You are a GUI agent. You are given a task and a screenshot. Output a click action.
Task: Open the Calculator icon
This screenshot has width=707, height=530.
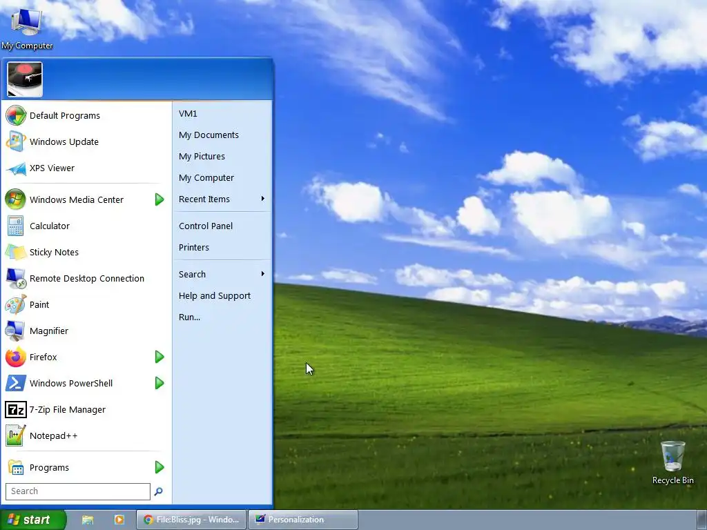click(x=16, y=226)
